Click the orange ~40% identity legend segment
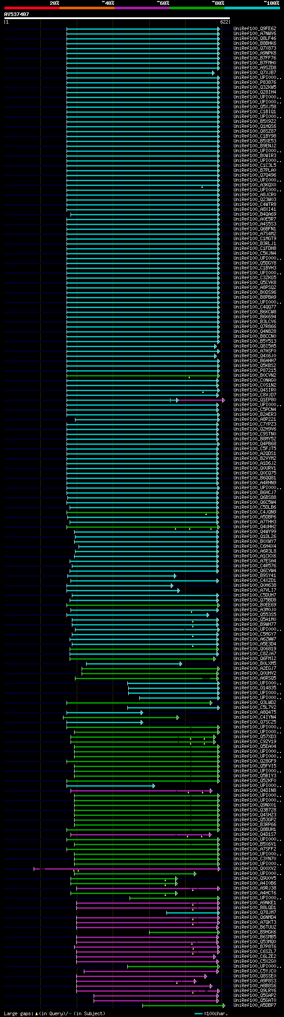The image size is (284, 1017). point(87,8)
